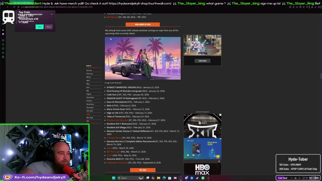
Task: Click Learn more in the video ad
Action: tap(202, 61)
